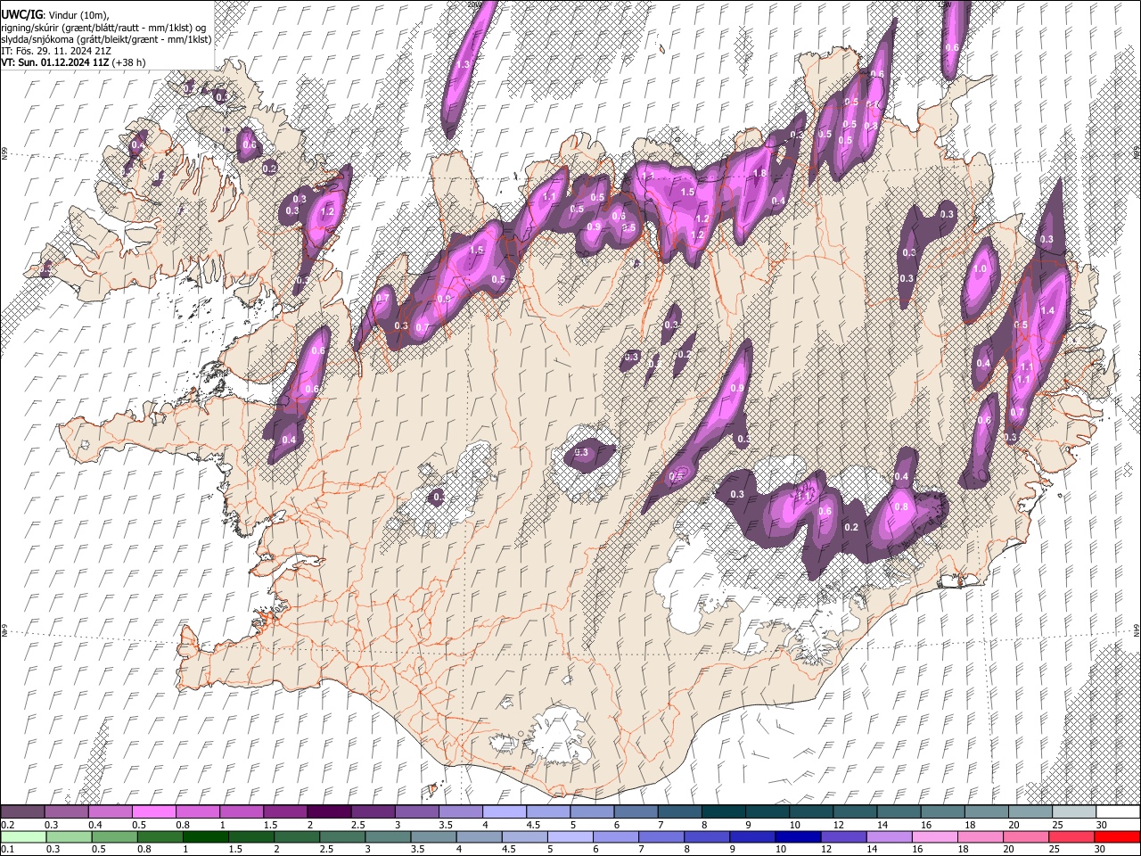
Task: Pick lower blue swatch between 9 and 10
Action: pos(753,836)
